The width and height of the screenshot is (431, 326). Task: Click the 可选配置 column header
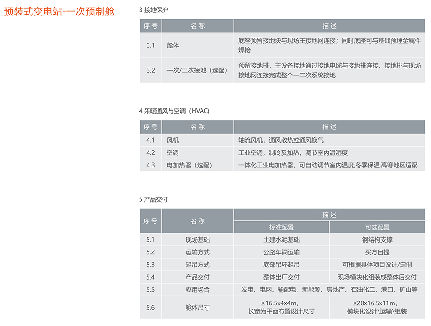(x=377, y=227)
